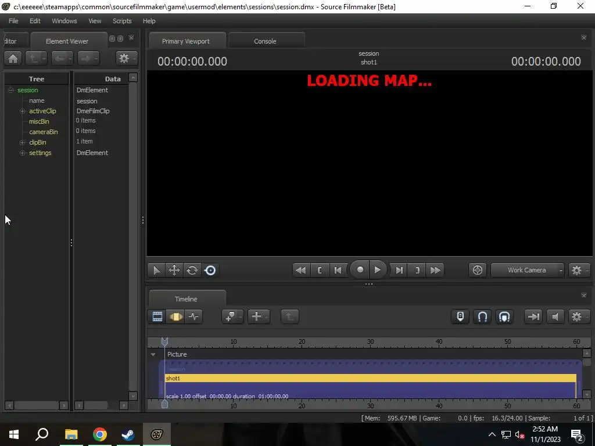Open Windows Start menu
Image resolution: width=595 pixels, height=446 pixels.
pyautogui.click(x=14, y=434)
